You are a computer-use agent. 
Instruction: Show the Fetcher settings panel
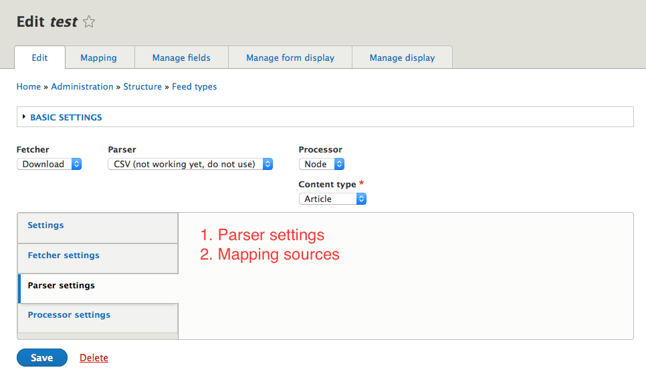click(64, 255)
